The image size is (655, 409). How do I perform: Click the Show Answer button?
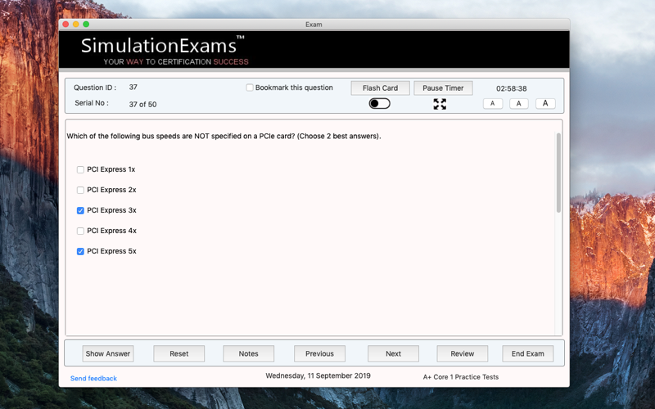108,353
